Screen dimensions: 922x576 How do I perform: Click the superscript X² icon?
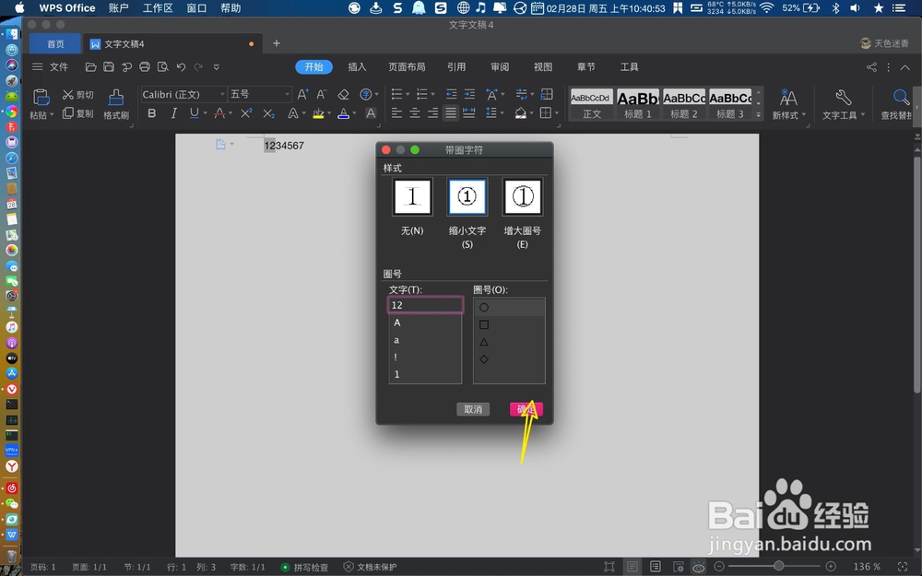point(246,112)
